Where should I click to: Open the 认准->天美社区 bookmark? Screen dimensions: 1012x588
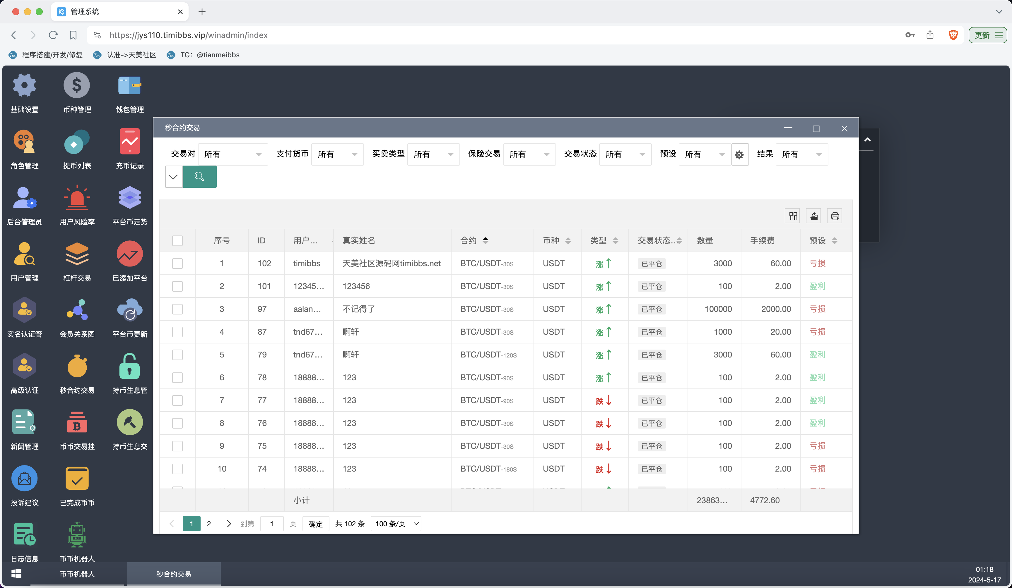(x=124, y=55)
